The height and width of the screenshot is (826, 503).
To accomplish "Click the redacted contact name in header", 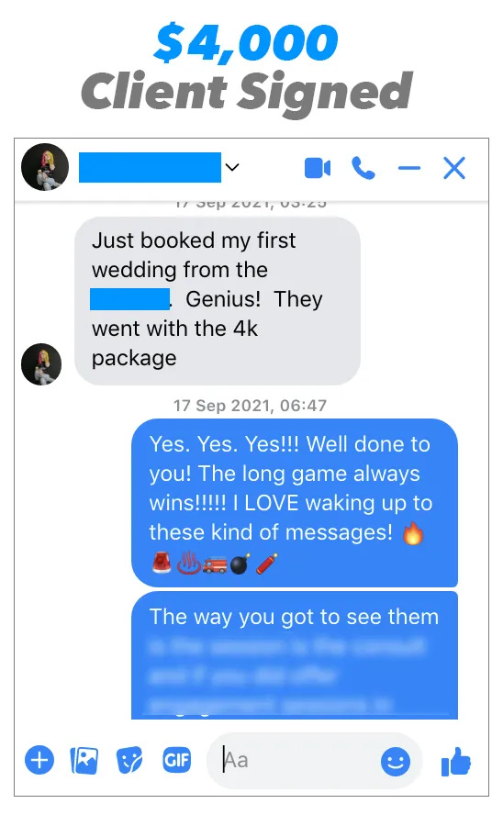I will tap(151, 167).
